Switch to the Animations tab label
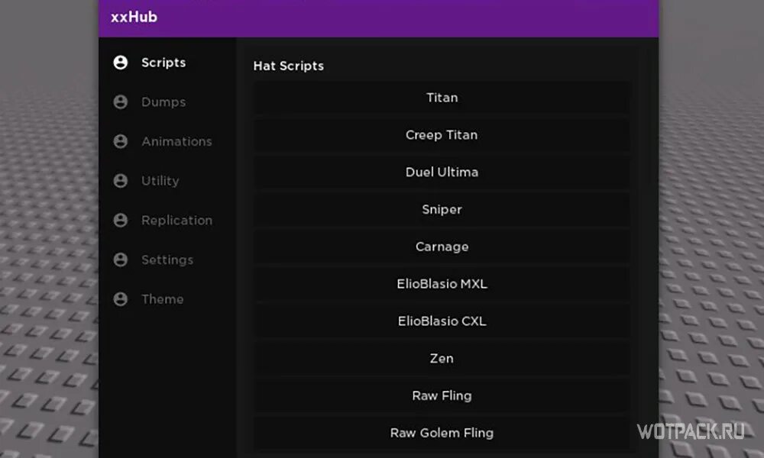The height and width of the screenshot is (458, 764). tap(176, 141)
